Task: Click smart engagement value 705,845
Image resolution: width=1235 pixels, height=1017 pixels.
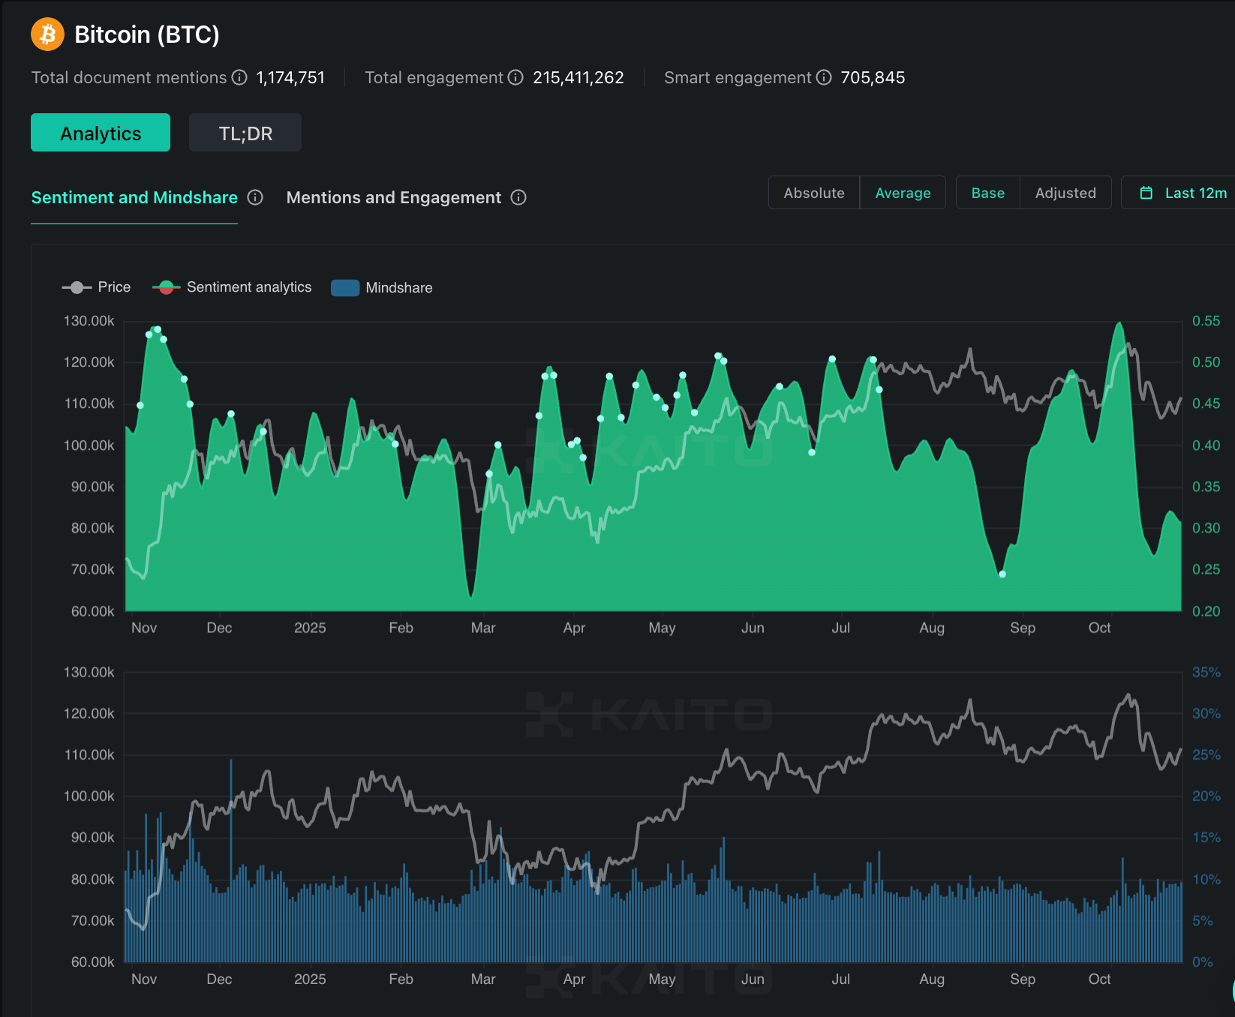Action: [x=873, y=77]
